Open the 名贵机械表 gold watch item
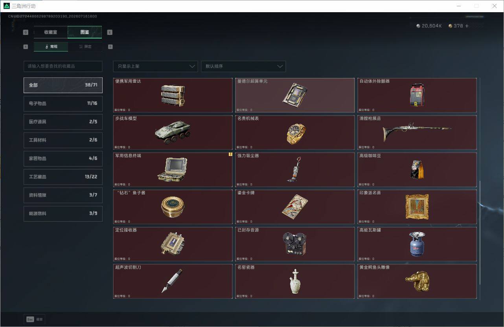The image size is (504, 327). tap(295, 132)
